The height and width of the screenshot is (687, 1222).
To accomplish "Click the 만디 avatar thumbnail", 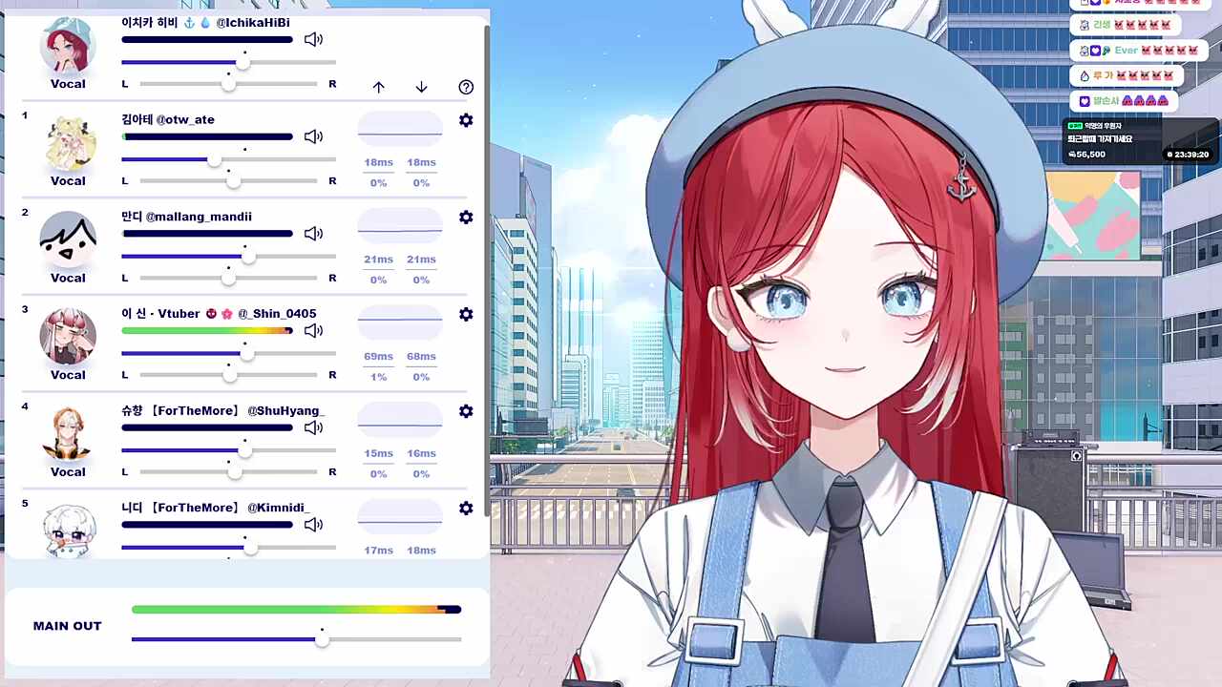I will point(68,240).
